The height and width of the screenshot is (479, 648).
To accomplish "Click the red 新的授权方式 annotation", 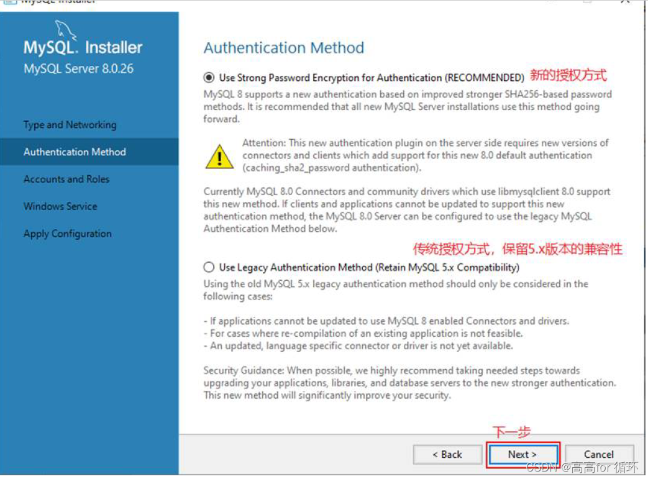I will [568, 75].
